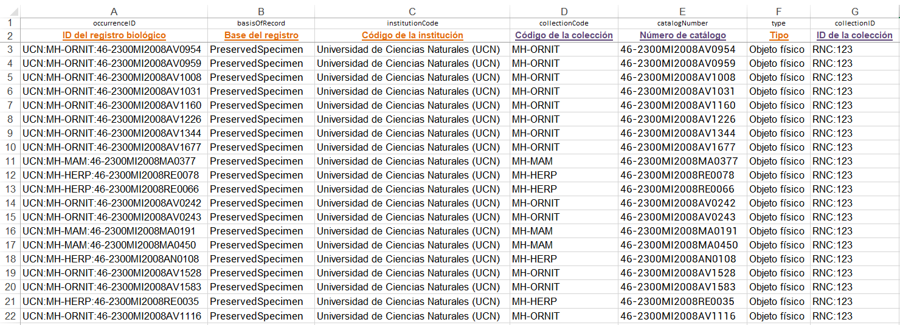Select column B header
This screenshot has width=900, height=325.
261,11
